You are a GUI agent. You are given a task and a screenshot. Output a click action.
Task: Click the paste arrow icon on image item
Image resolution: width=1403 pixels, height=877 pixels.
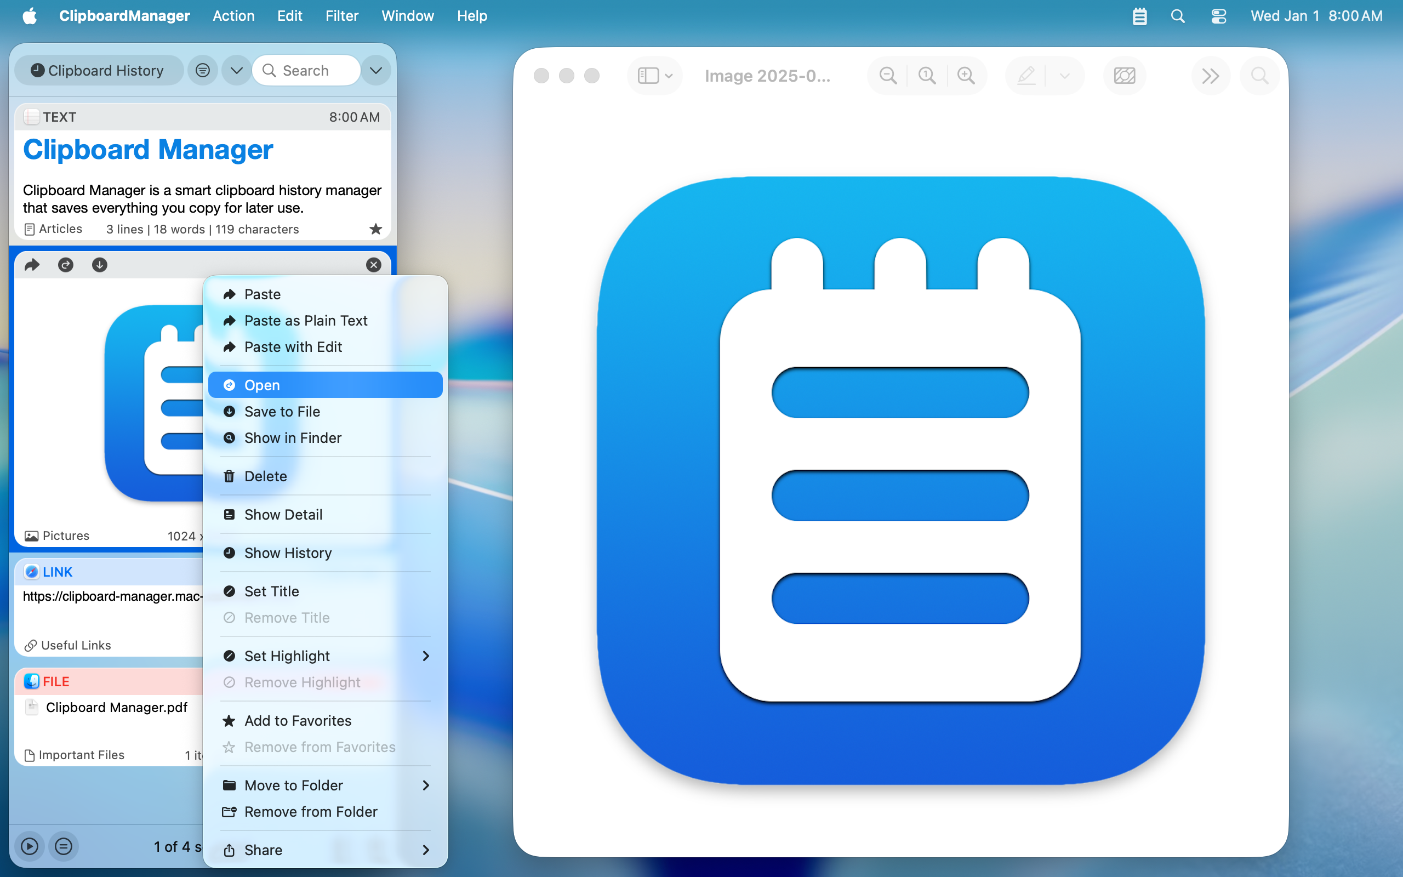[32, 265]
